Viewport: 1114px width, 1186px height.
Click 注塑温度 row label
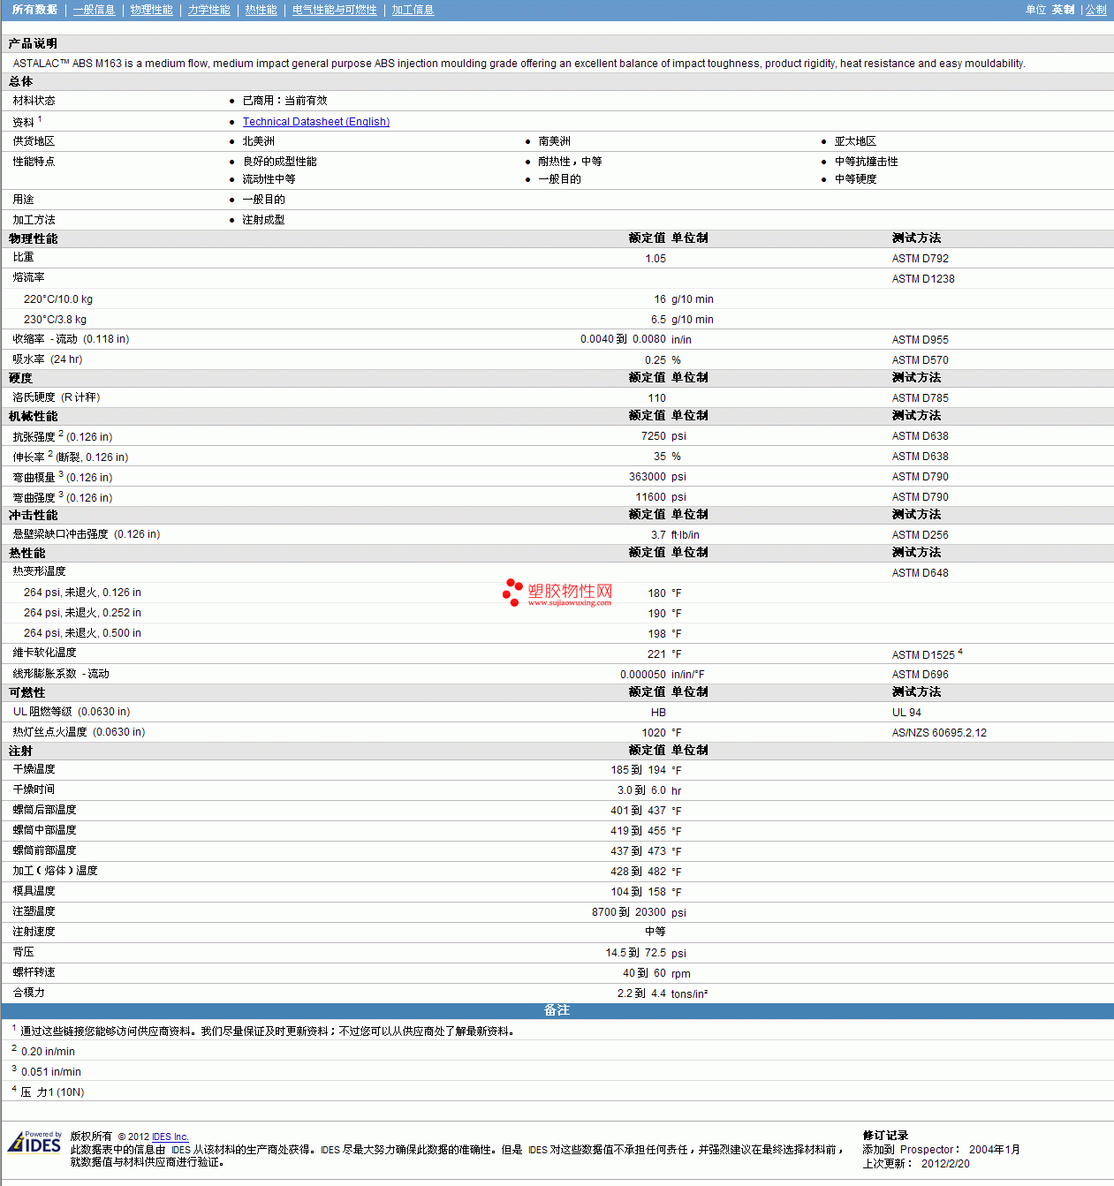click(34, 911)
